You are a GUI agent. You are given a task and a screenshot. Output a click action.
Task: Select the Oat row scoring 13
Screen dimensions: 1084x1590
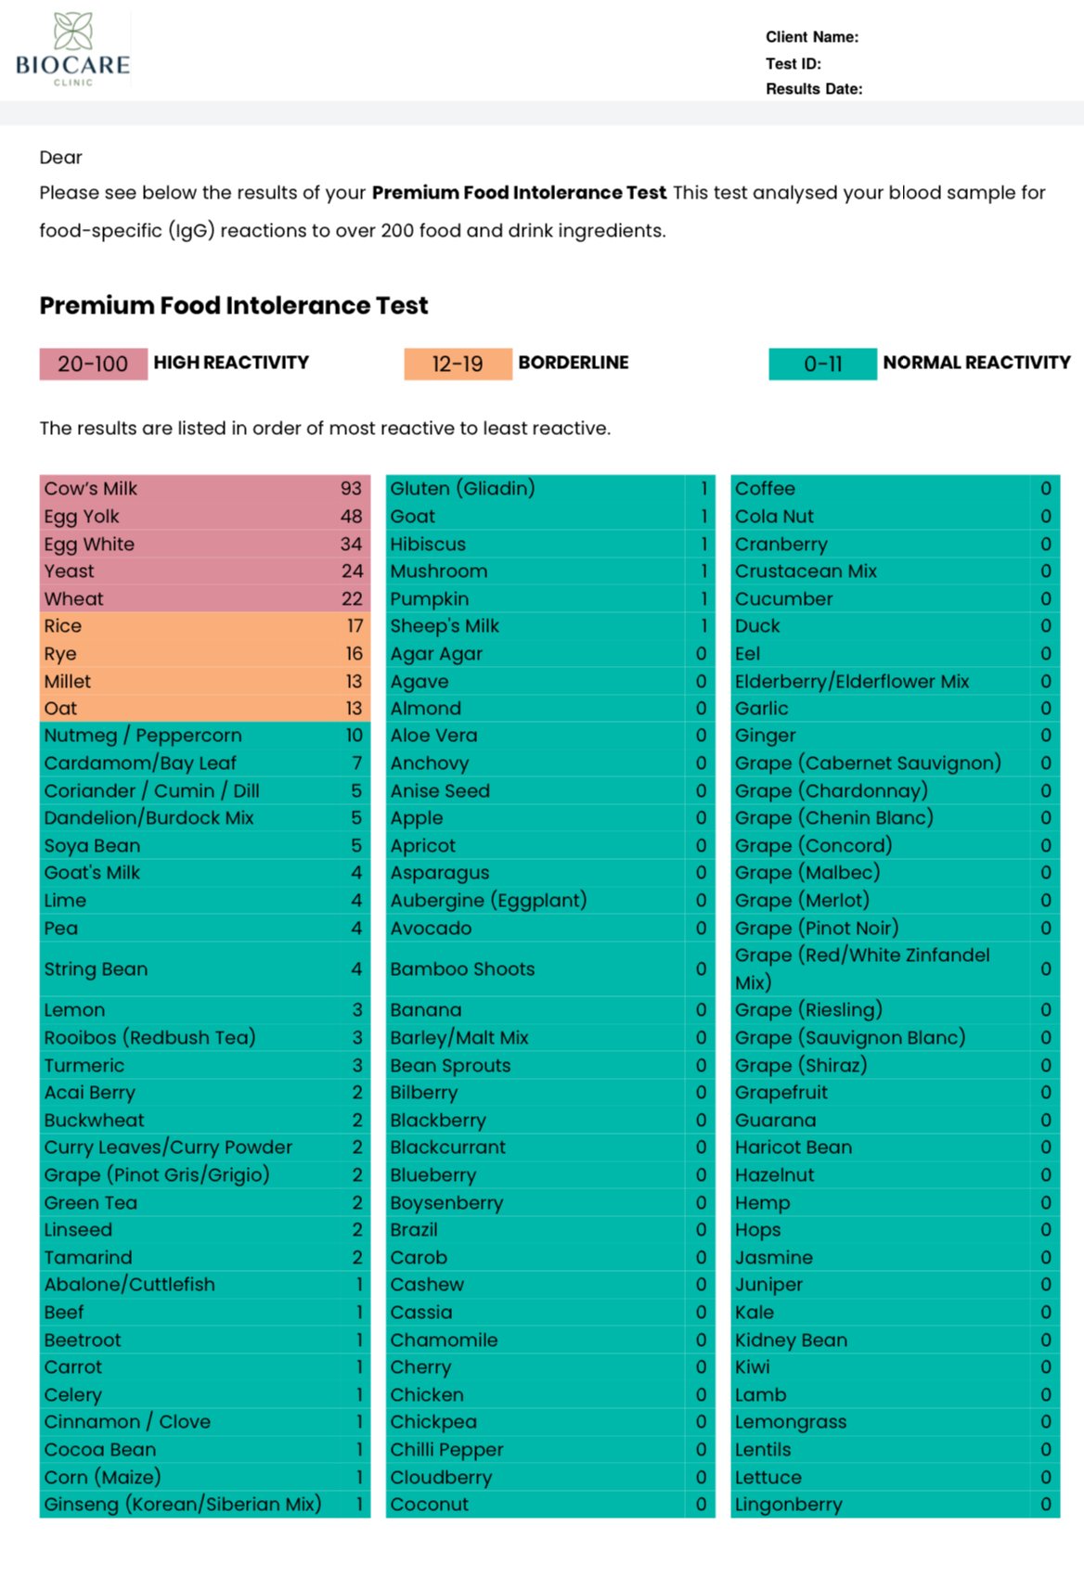click(205, 709)
